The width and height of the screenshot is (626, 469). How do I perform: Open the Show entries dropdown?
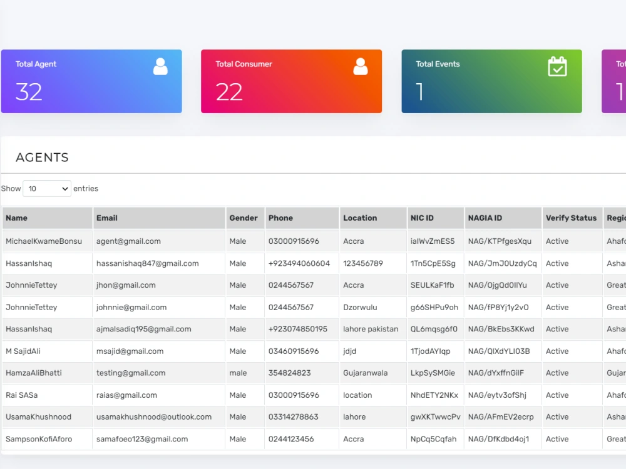click(47, 189)
